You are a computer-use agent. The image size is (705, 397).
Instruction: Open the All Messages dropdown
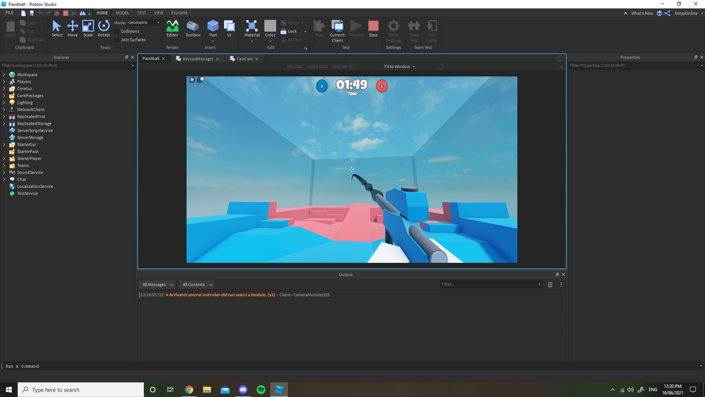coord(157,285)
